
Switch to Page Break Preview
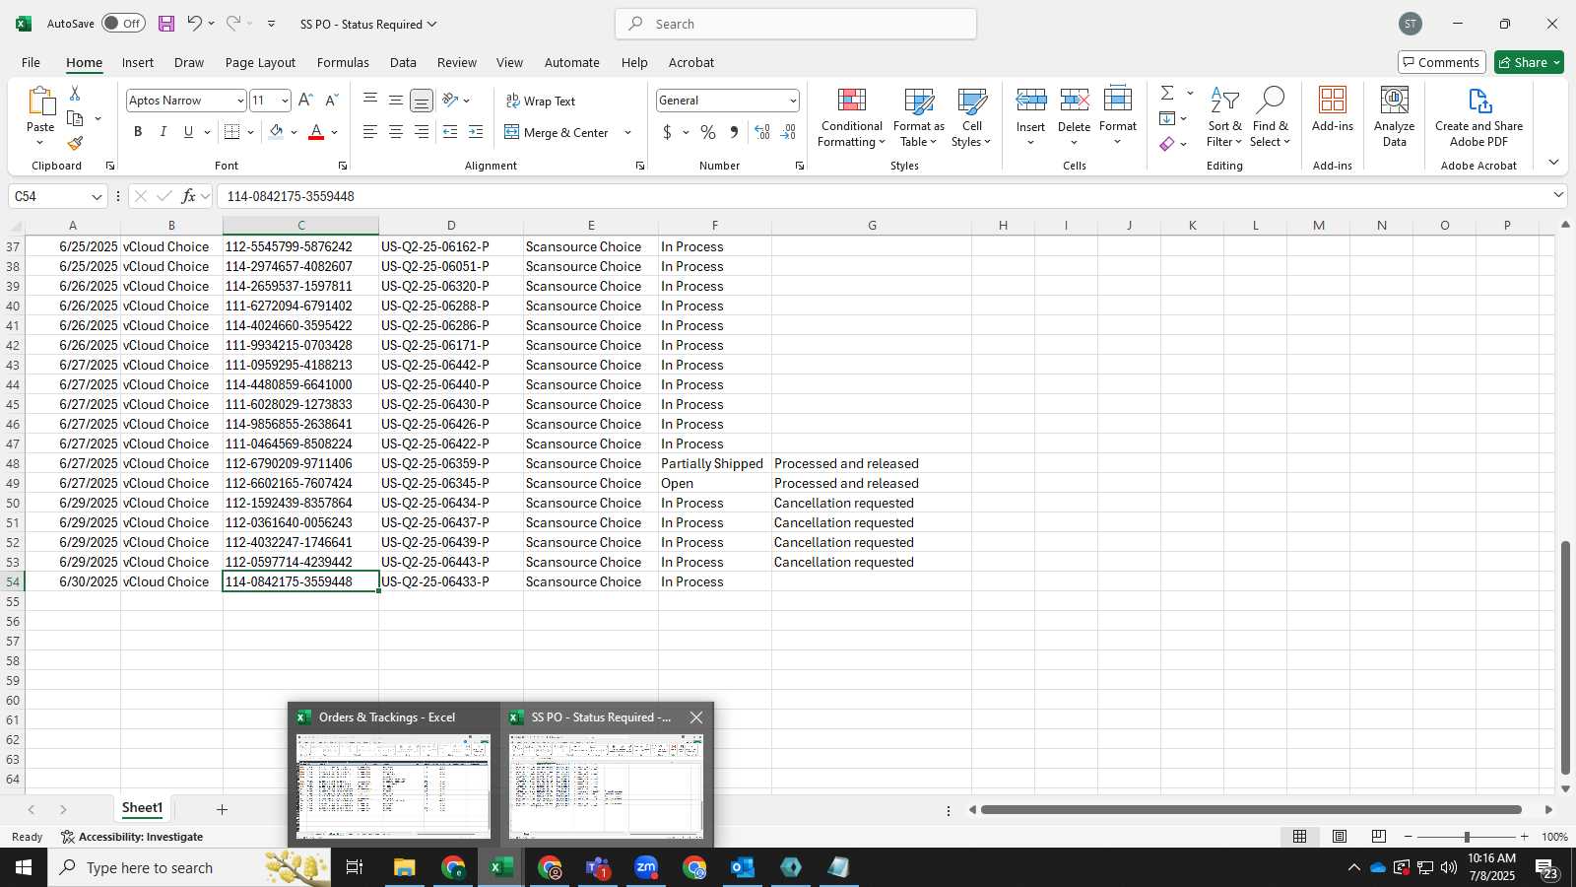pyautogui.click(x=1379, y=837)
